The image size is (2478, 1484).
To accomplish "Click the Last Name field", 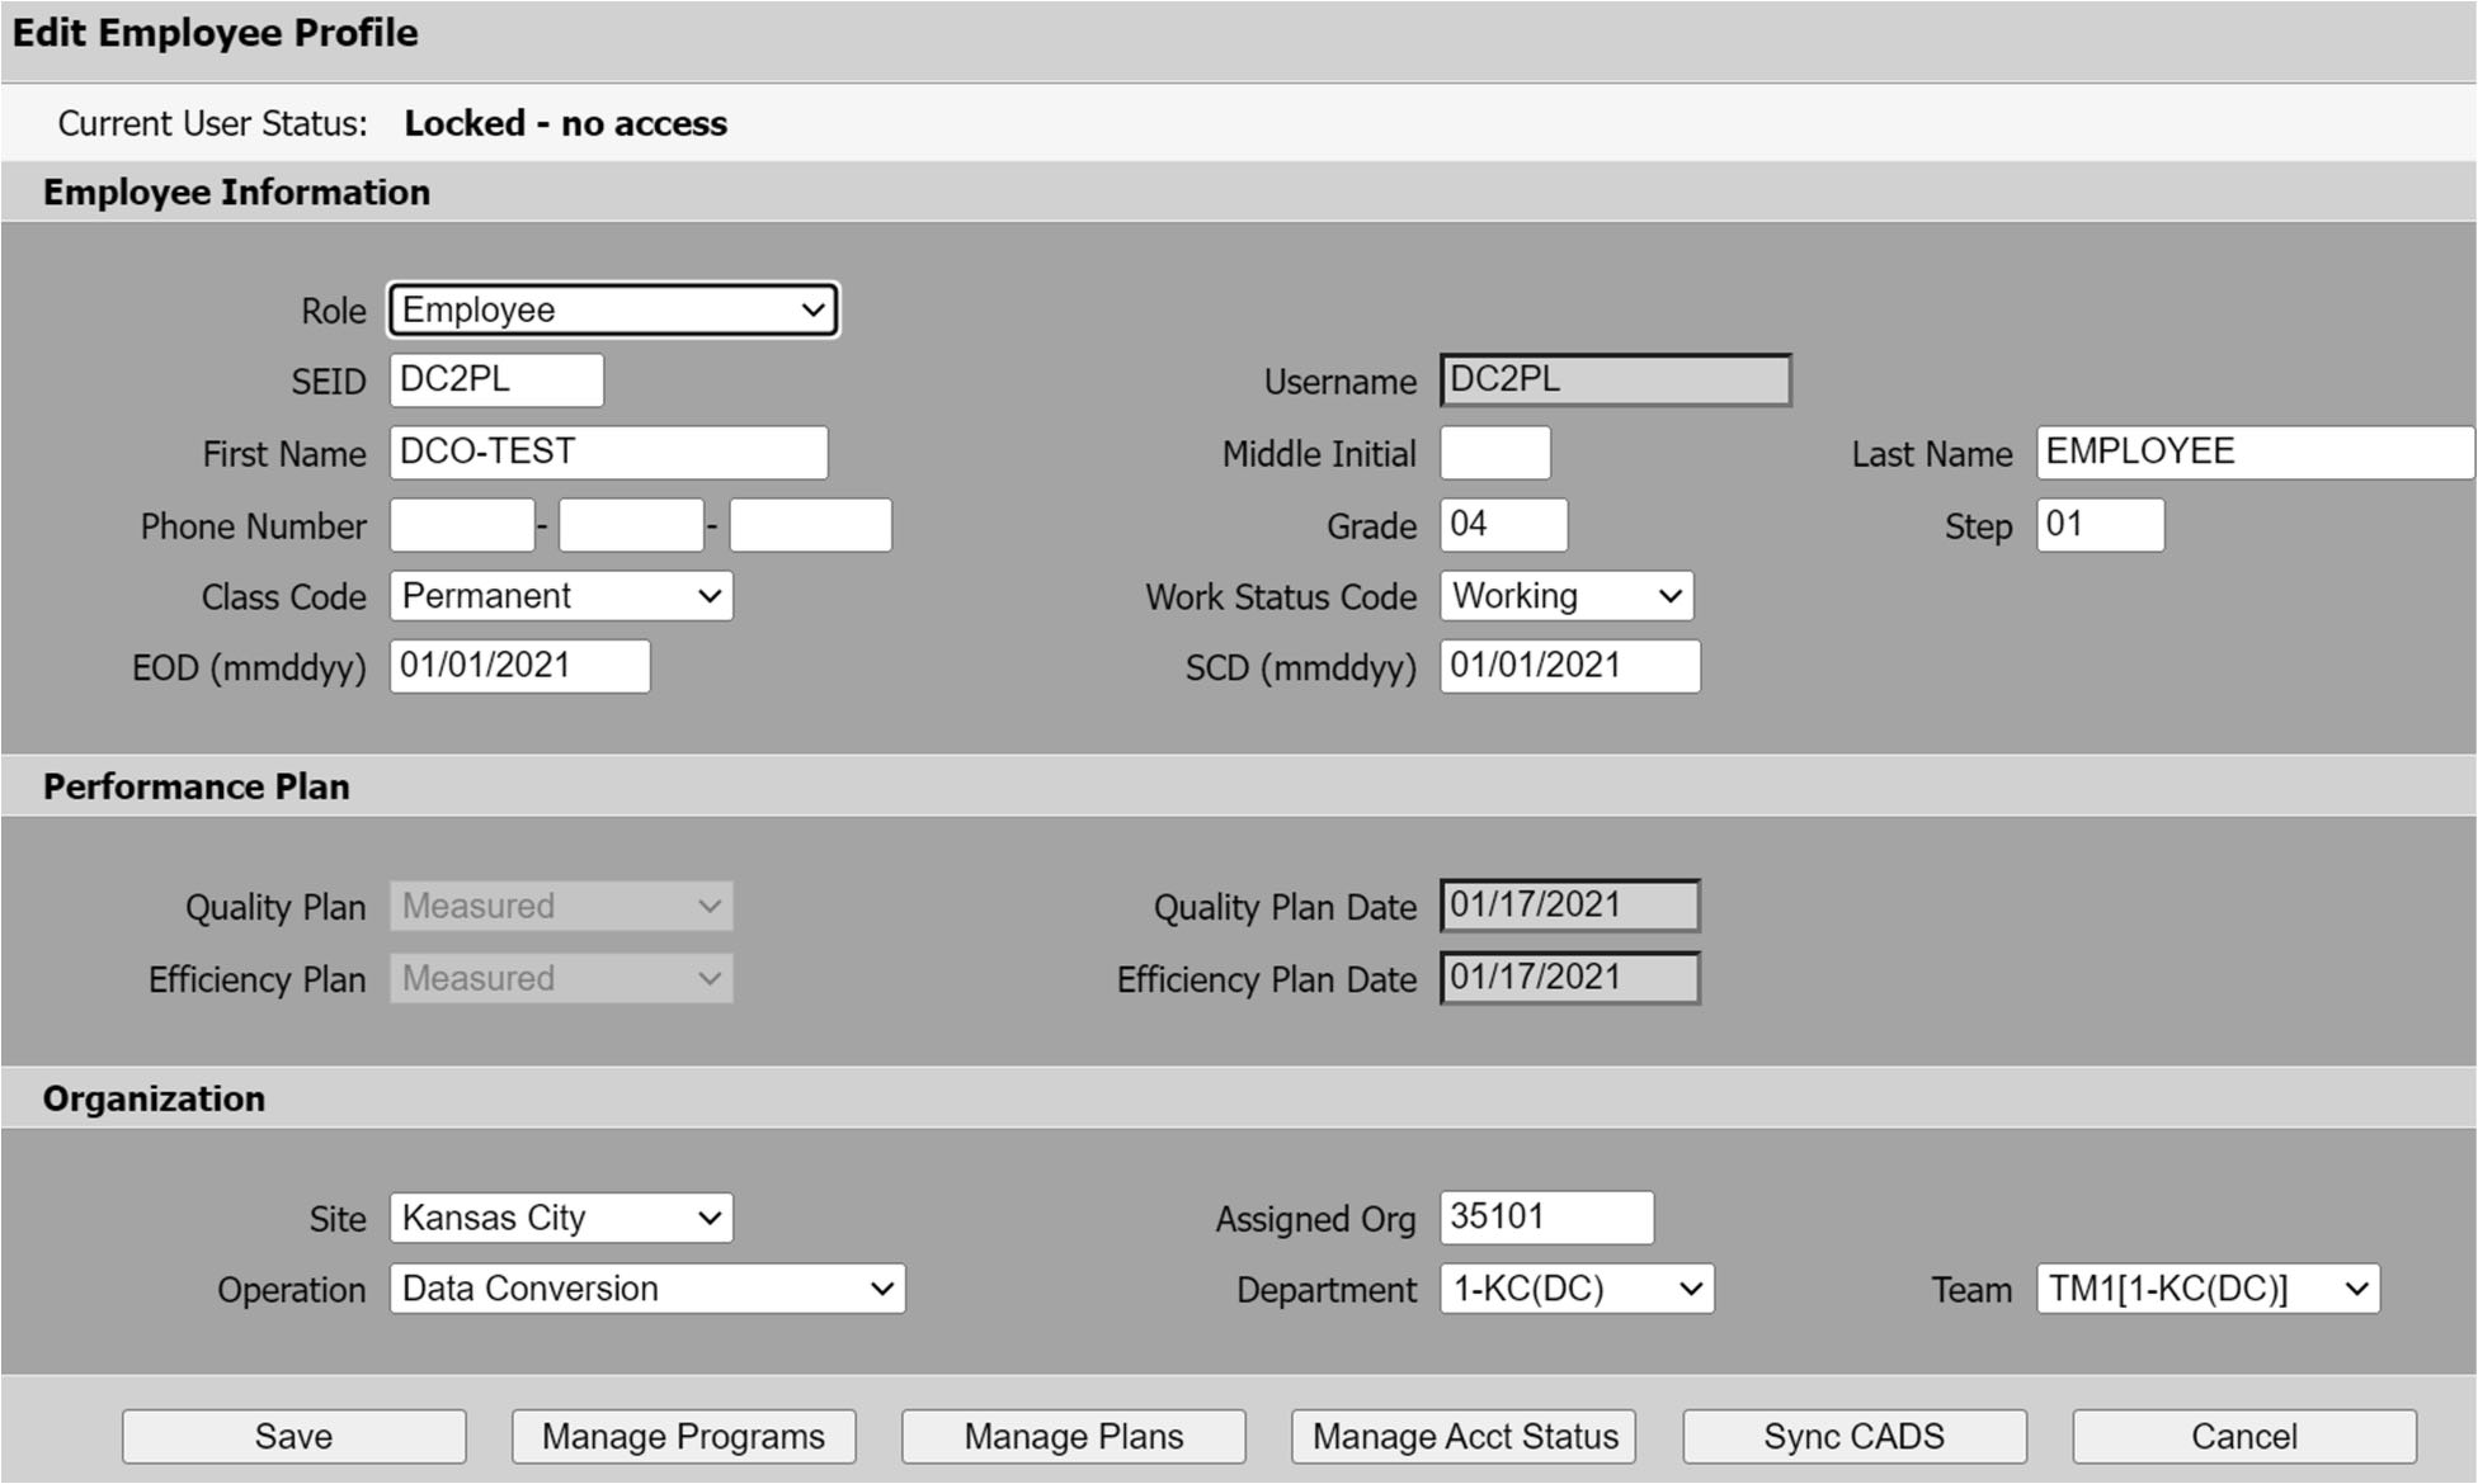I will (x=2254, y=452).
